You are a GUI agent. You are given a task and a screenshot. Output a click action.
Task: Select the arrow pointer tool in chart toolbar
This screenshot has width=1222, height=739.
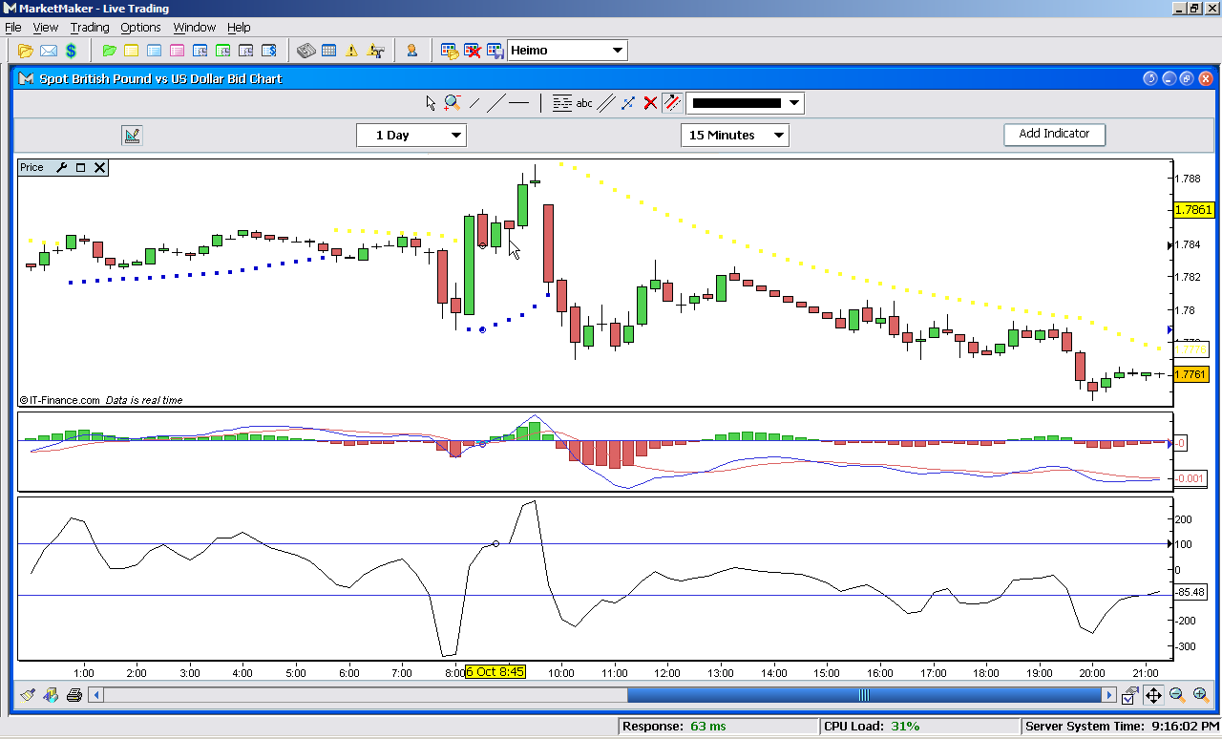431,103
